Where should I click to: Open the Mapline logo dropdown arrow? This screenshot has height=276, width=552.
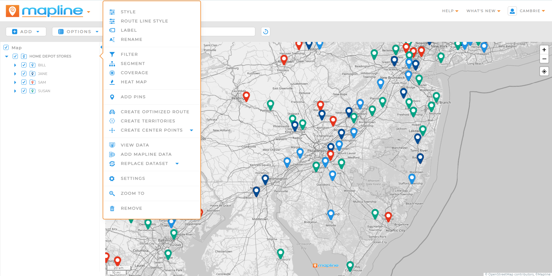(89, 12)
